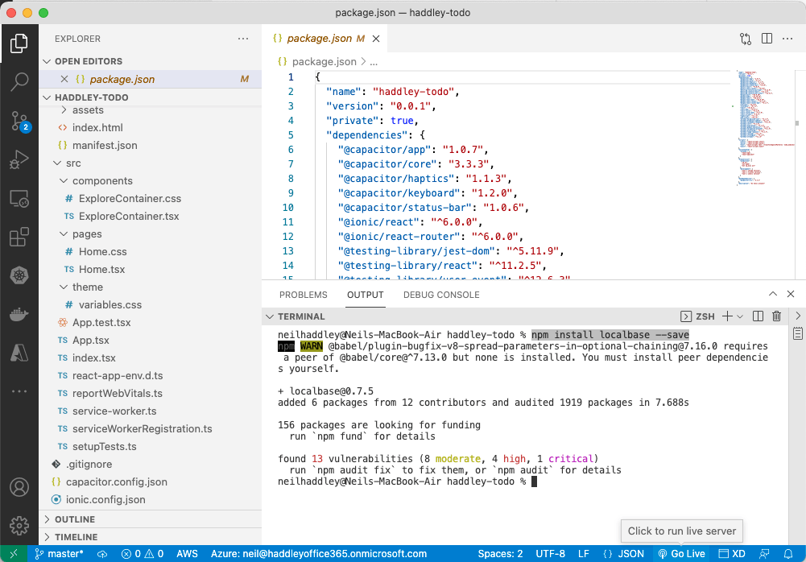Switch to the DEBUG CONSOLE tab
Screen dimensions: 806x562
(441, 295)
